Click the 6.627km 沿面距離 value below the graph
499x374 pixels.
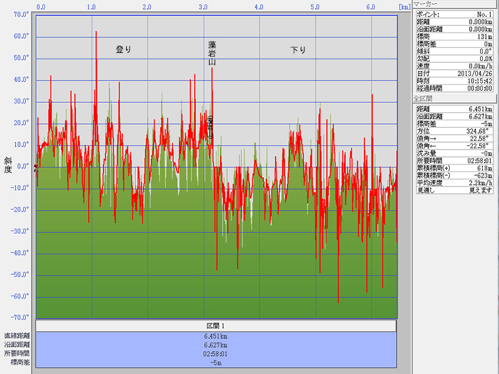click(x=216, y=344)
